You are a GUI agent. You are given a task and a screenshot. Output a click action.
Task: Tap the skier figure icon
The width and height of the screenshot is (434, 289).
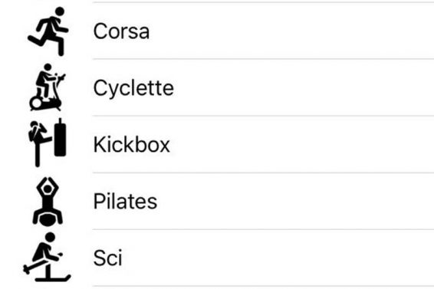(x=47, y=257)
